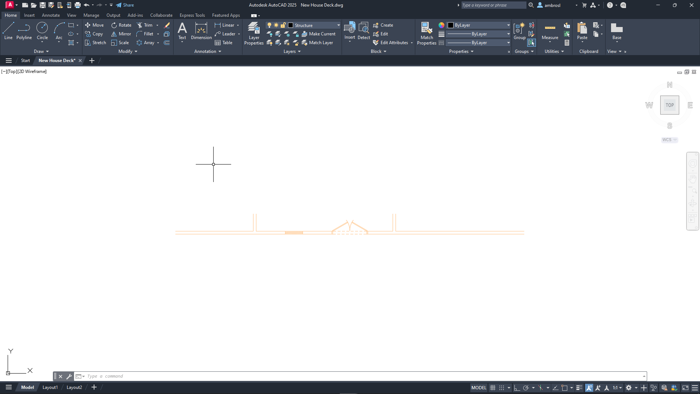The image size is (700, 394).
Task: Open the Layout1 tab
Action: [x=50, y=387]
